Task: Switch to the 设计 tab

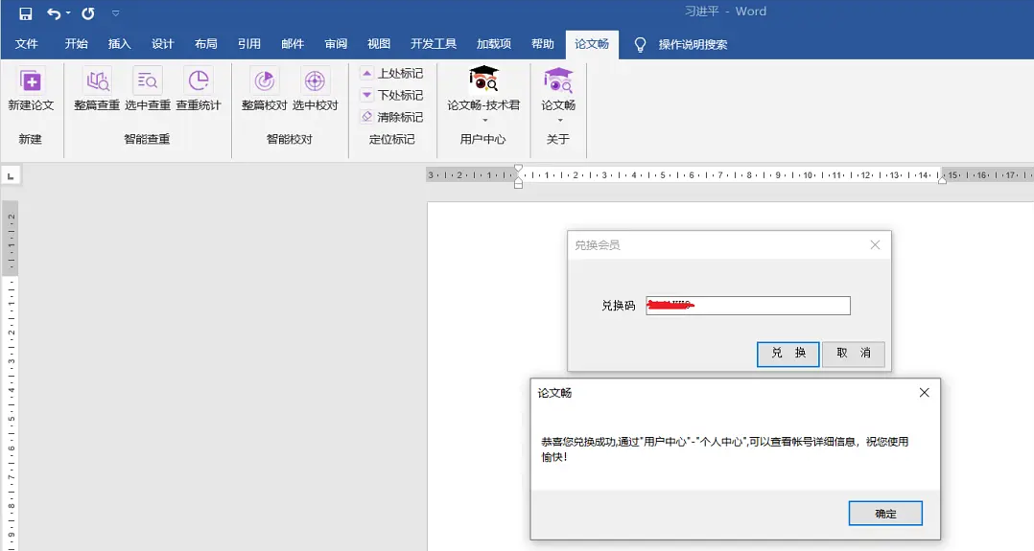Action: click(x=162, y=44)
